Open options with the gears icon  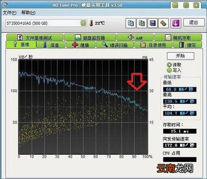(164, 23)
